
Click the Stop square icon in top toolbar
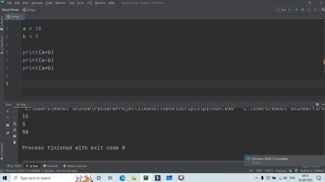click(315, 10)
